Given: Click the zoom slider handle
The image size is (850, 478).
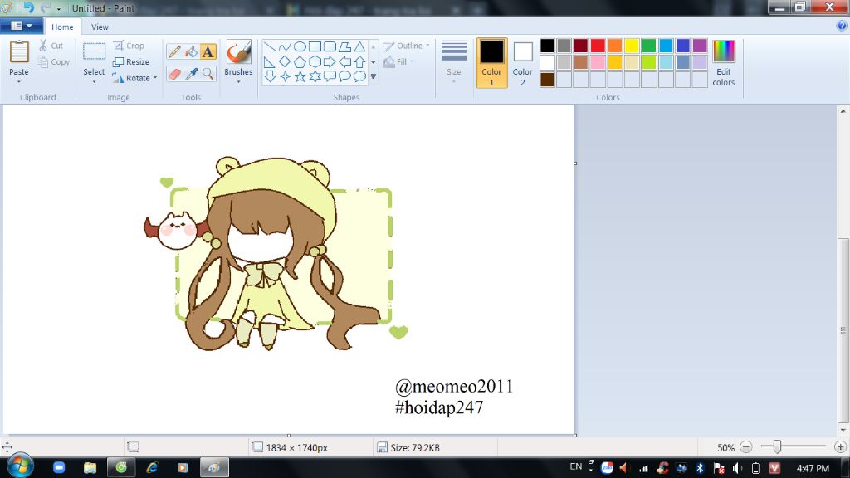Looking at the screenshot, I should pos(777,446).
